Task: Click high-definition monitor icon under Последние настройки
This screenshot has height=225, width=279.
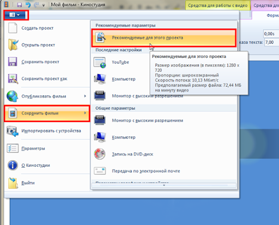Action: 100,95
